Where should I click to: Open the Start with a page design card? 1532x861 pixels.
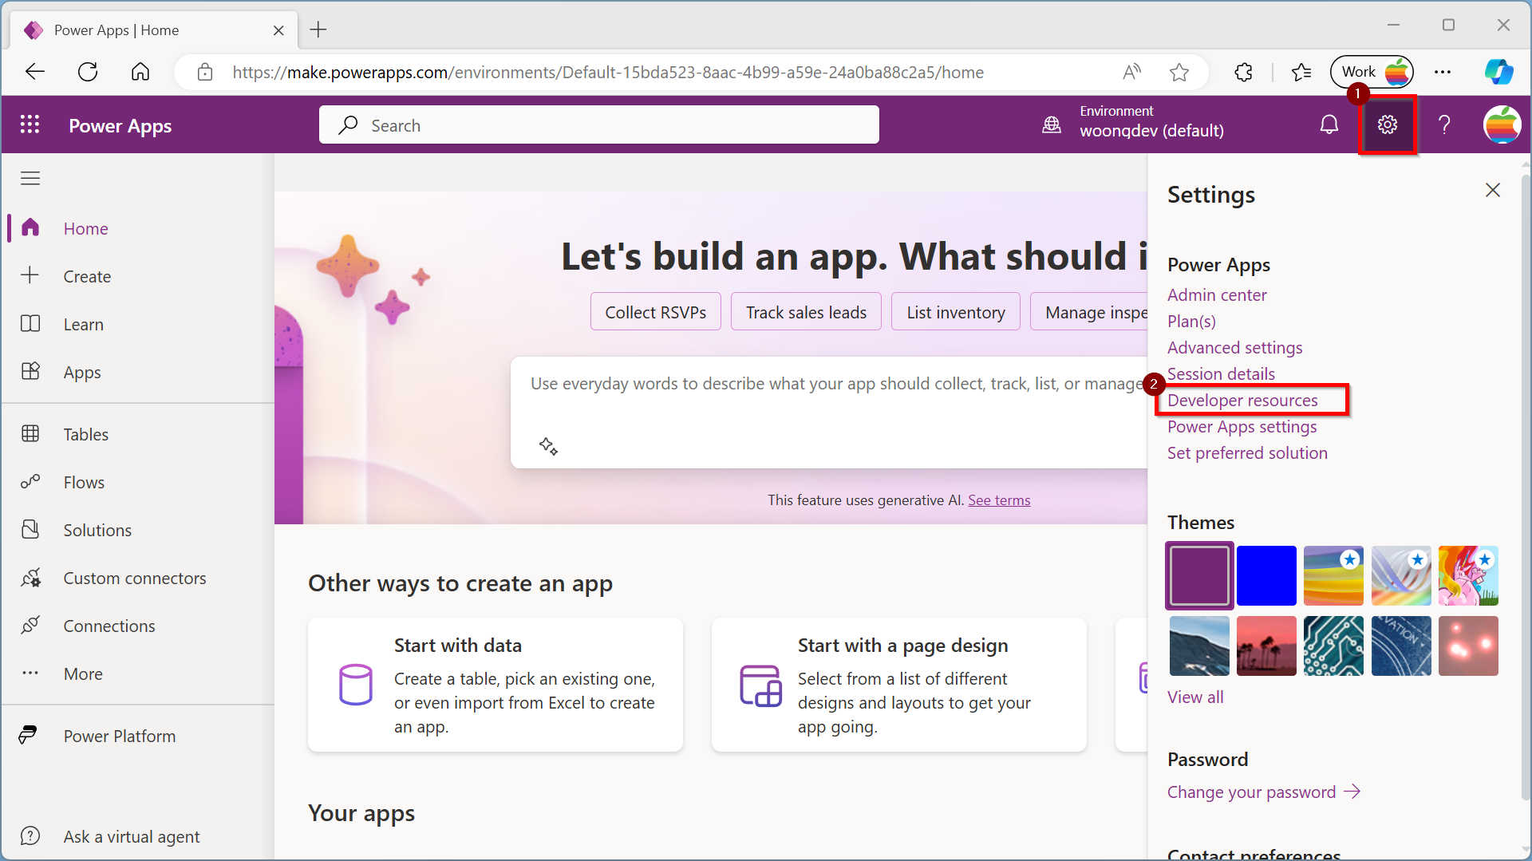[899, 685]
